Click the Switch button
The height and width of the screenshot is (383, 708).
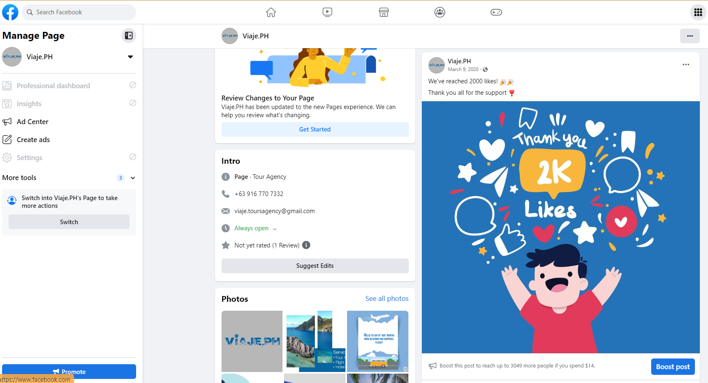click(x=69, y=222)
